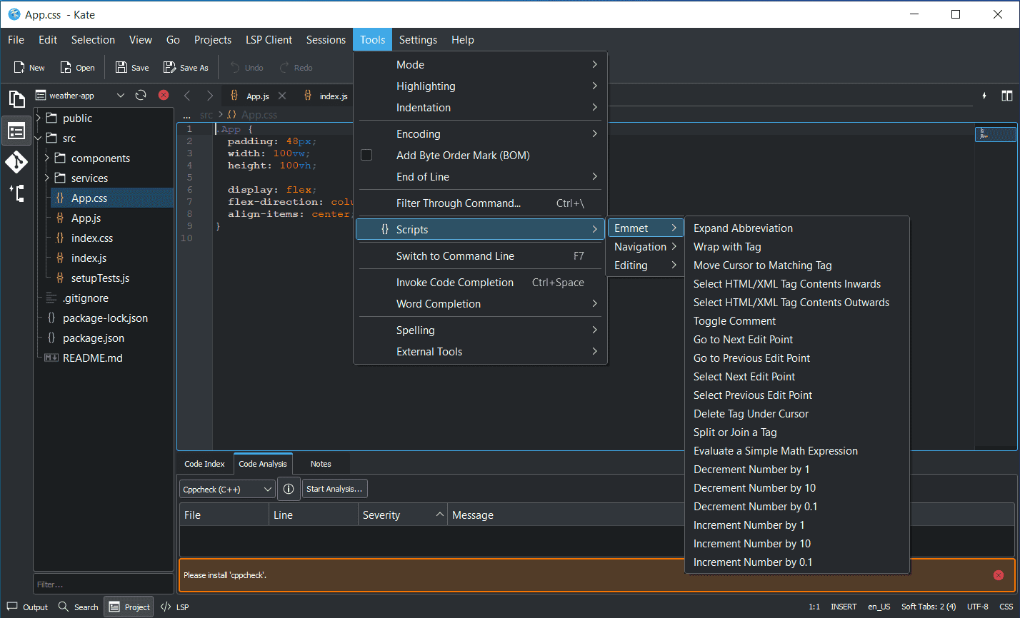Screen dimensions: 1020x618
Task: Click the split view icon
Action: tap(1006, 96)
